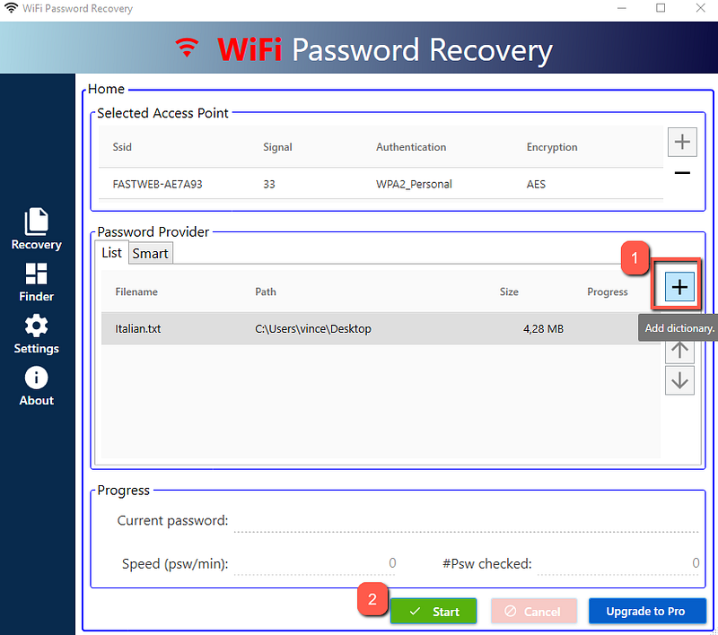Click the C:\Users\vince\Desktop path cell
Viewport: 718px width, 635px height.
coord(312,328)
